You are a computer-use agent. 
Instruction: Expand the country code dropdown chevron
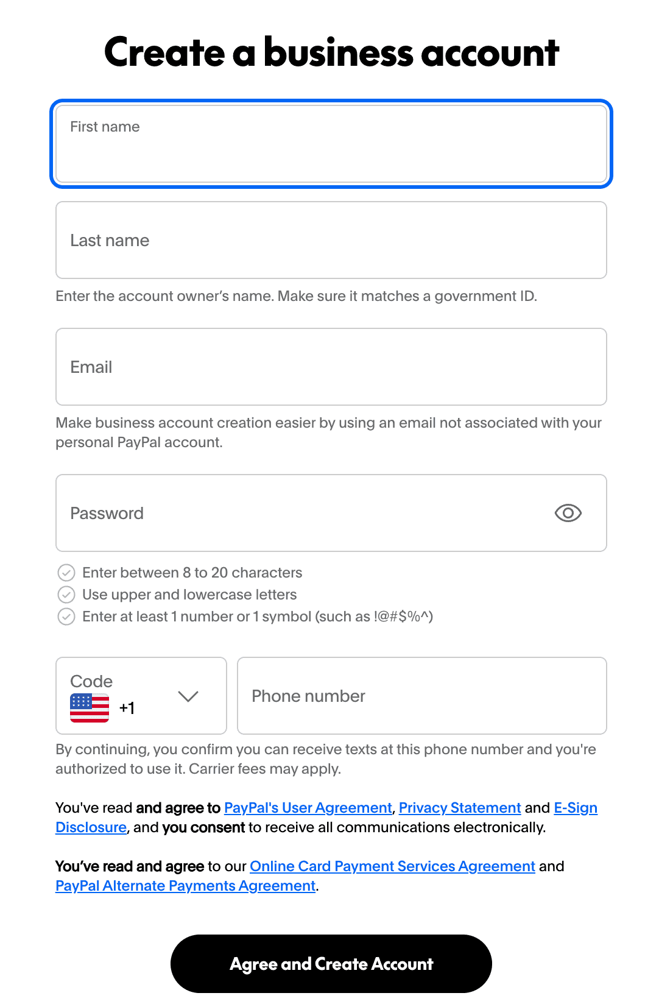tap(188, 696)
